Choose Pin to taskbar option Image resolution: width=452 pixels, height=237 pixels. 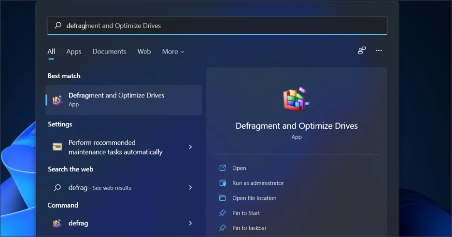click(x=249, y=228)
